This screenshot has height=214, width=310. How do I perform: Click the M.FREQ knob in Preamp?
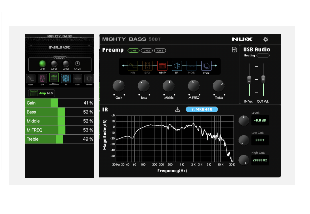(x=194, y=86)
